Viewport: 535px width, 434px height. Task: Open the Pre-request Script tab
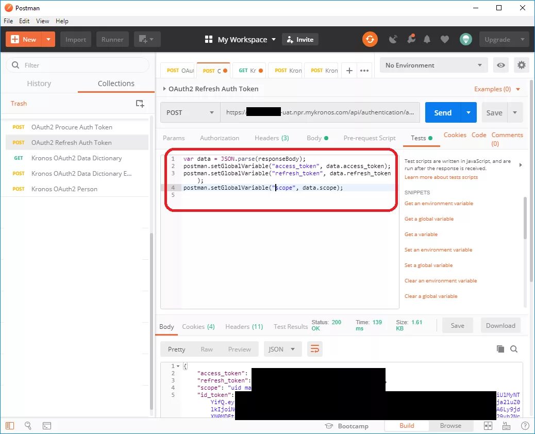click(x=370, y=138)
